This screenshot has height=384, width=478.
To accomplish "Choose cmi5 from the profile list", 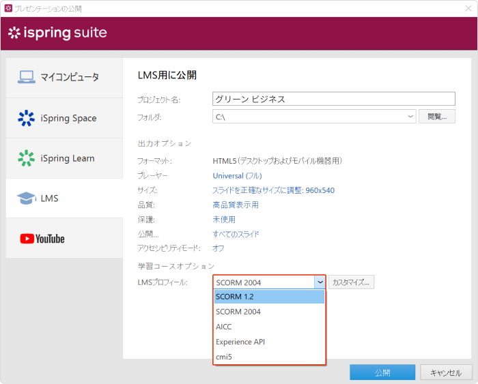I will (x=269, y=357).
